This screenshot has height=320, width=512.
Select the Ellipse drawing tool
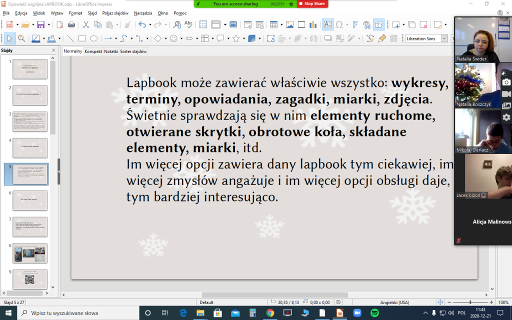tap(93, 38)
